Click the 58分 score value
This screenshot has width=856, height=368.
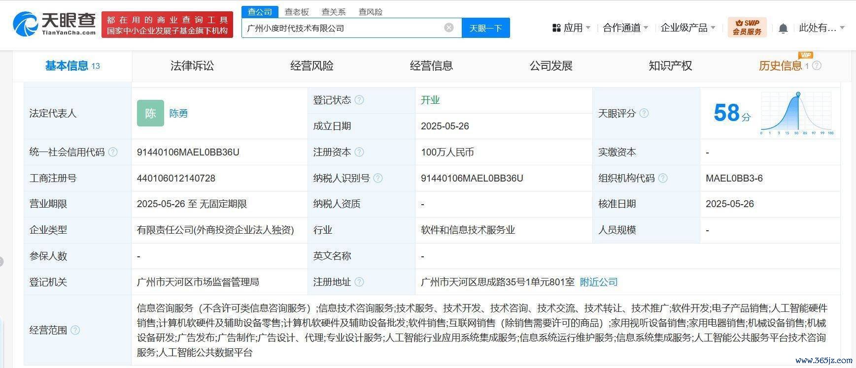coord(732,113)
